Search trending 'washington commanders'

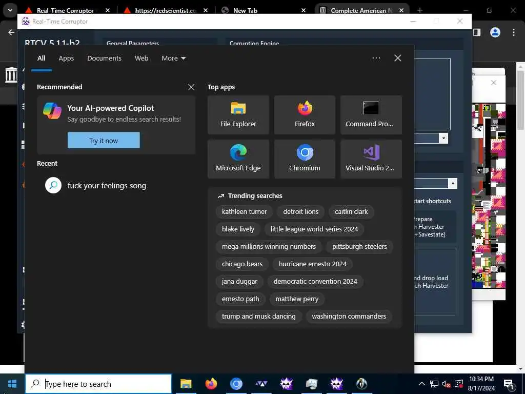point(349,316)
